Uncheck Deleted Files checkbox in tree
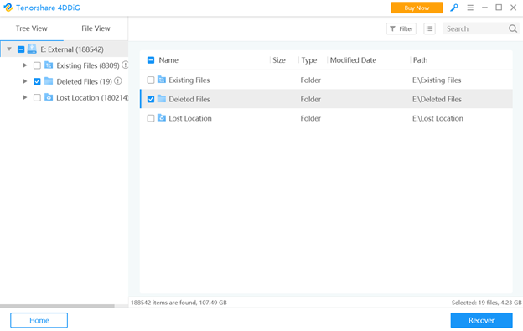Image resolution: width=523 pixels, height=331 pixels. (x=37, y=81)
